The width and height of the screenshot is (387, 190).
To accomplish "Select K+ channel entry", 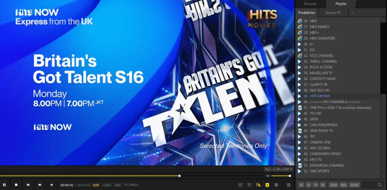I will tap(339, 44).
